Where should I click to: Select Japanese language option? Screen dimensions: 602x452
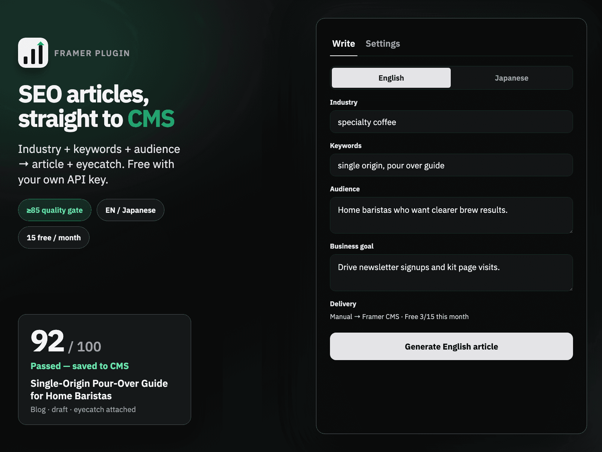click(511, 78)
